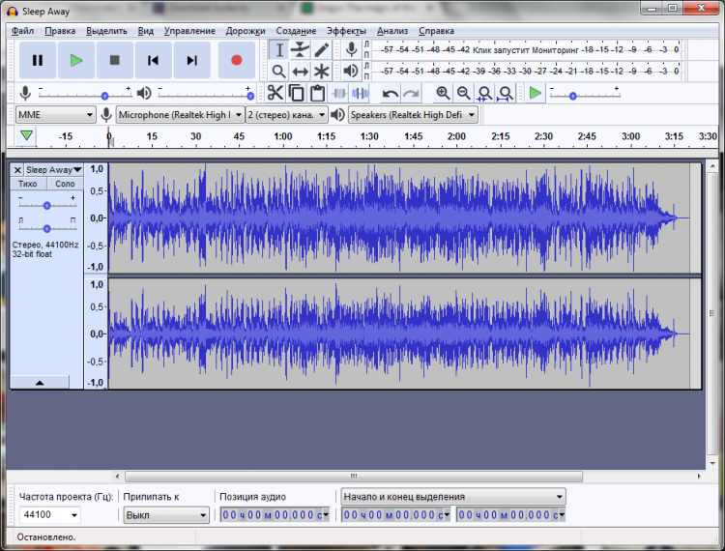Mute track with Тихо button

tap(29, 184)
